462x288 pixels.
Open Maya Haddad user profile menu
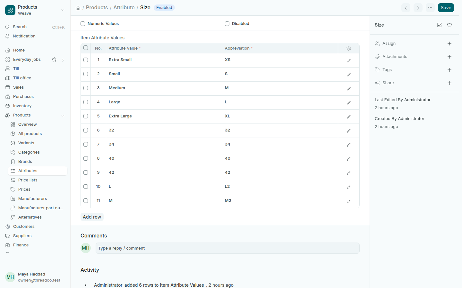[35, 277]
